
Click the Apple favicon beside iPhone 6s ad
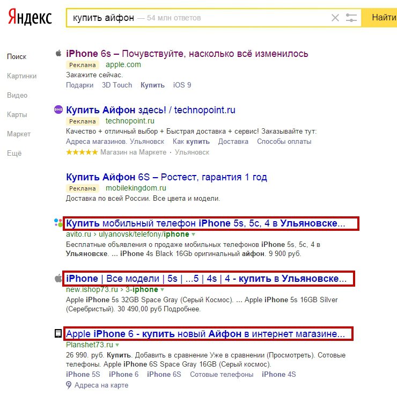point(58,54)
